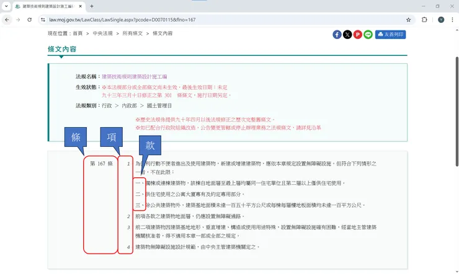Image resolution: width=459 pixels, height=274 pixels.
Task: Click the red 本法規部分或全部條文尚未生效 notice
Action: 164,87
